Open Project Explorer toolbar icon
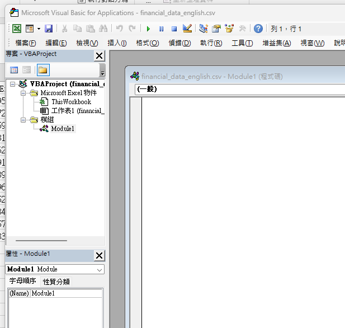 204,29
